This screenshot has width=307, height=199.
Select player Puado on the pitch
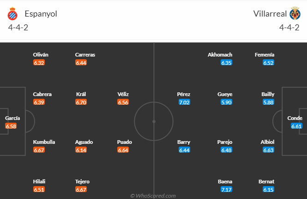(124, 142)
